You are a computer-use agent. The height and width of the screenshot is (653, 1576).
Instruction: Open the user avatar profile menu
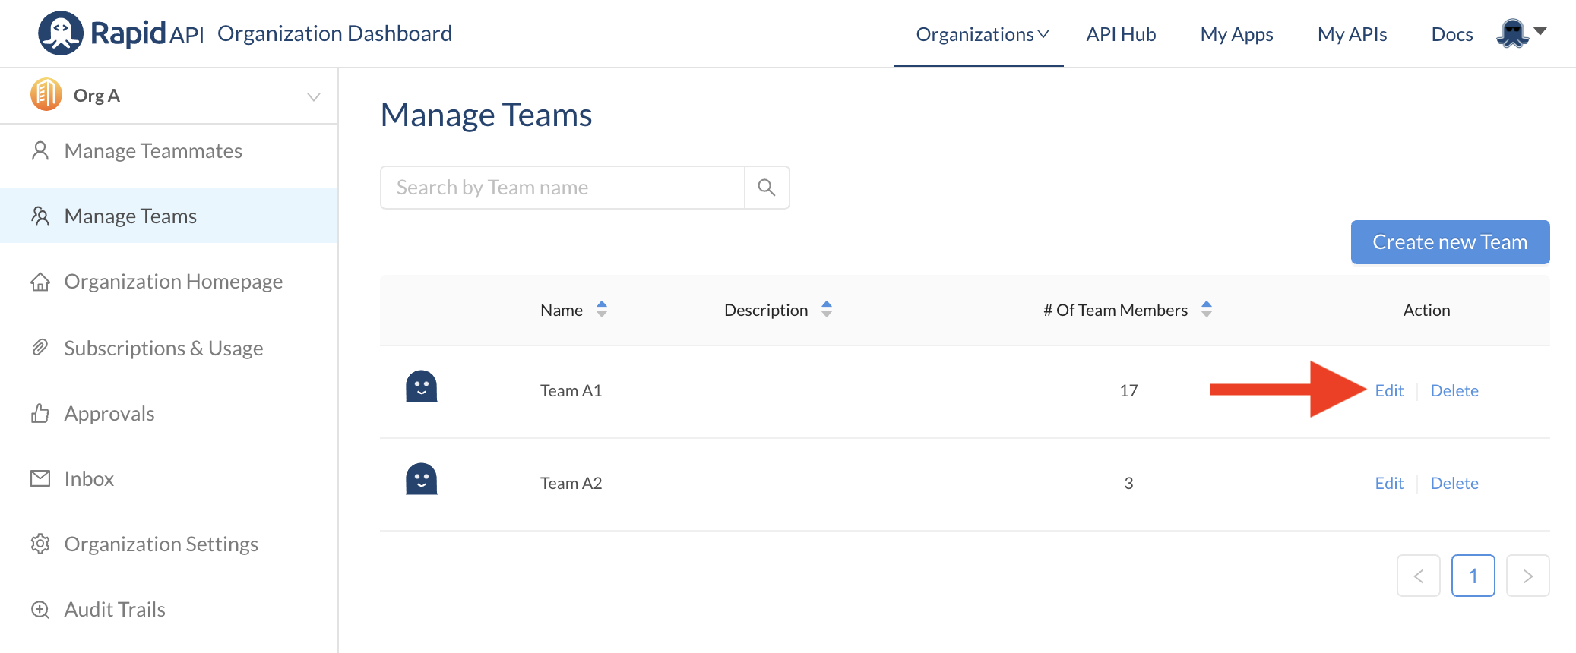point(1512,33)
